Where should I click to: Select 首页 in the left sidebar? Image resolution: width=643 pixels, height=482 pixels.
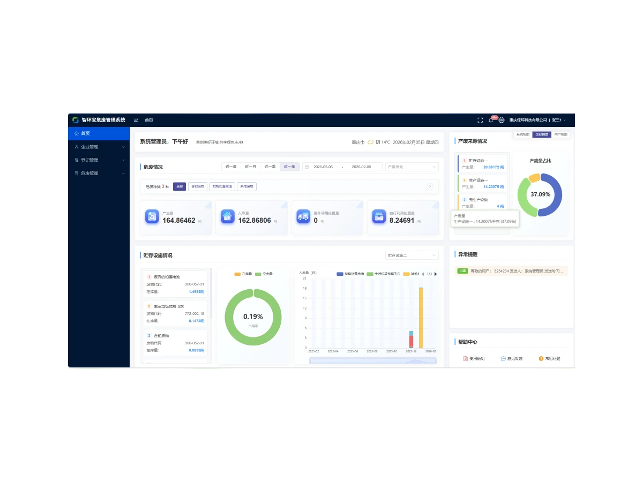99,133
